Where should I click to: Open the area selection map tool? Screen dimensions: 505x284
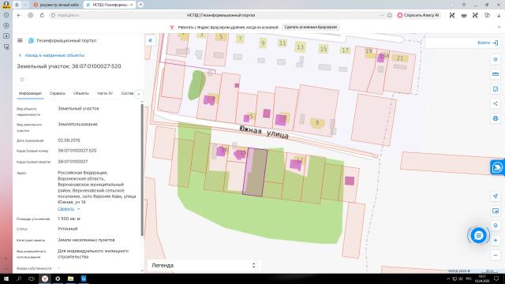tap(496, 89)
